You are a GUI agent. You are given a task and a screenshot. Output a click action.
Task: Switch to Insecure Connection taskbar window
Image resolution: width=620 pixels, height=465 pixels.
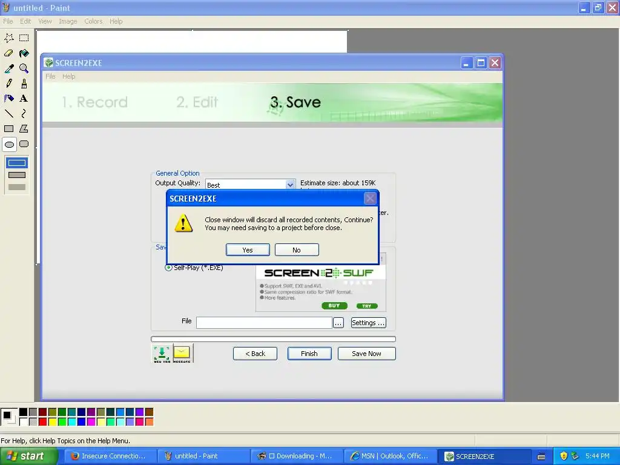pos(110,457)
